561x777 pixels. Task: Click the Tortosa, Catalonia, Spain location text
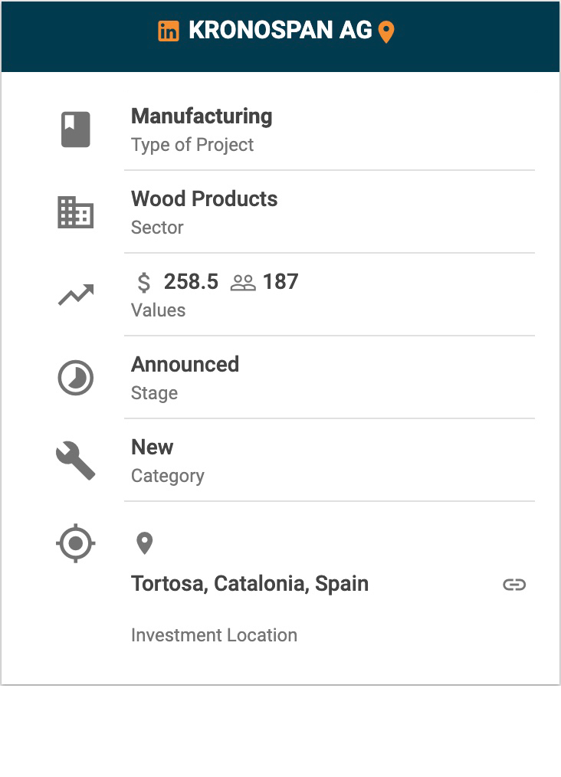(250, 584)
